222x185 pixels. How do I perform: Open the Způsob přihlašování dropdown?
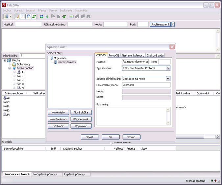(x=168, y=79)
